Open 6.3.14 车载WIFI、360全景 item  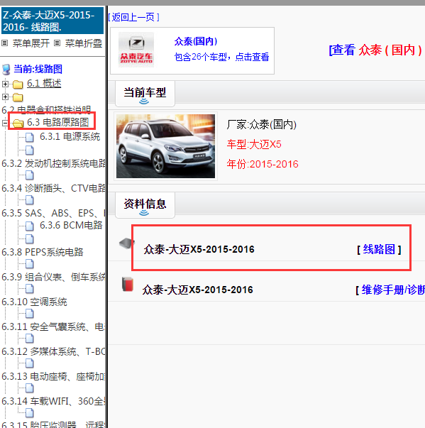click(53, 401)
